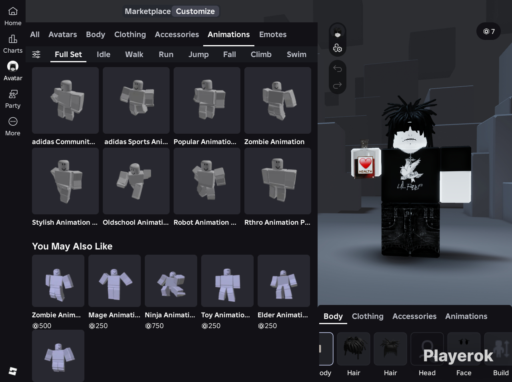Open the Robux balance indicator
This screenshot has width=512, height=382.
(x=488, y=32)
